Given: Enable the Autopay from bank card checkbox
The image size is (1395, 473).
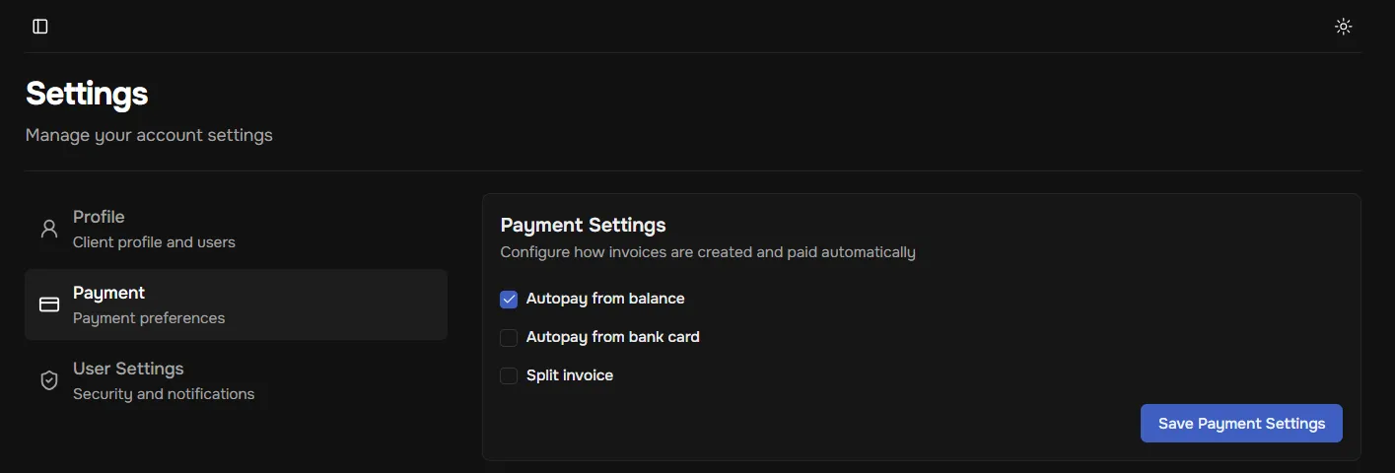Looking at the screenshot, I should click(x=509, y=338).
